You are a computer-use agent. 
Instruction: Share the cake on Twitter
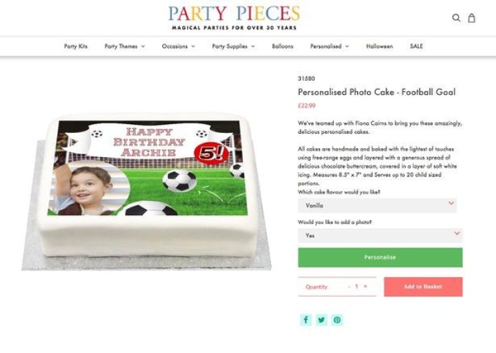pos(322,320)
